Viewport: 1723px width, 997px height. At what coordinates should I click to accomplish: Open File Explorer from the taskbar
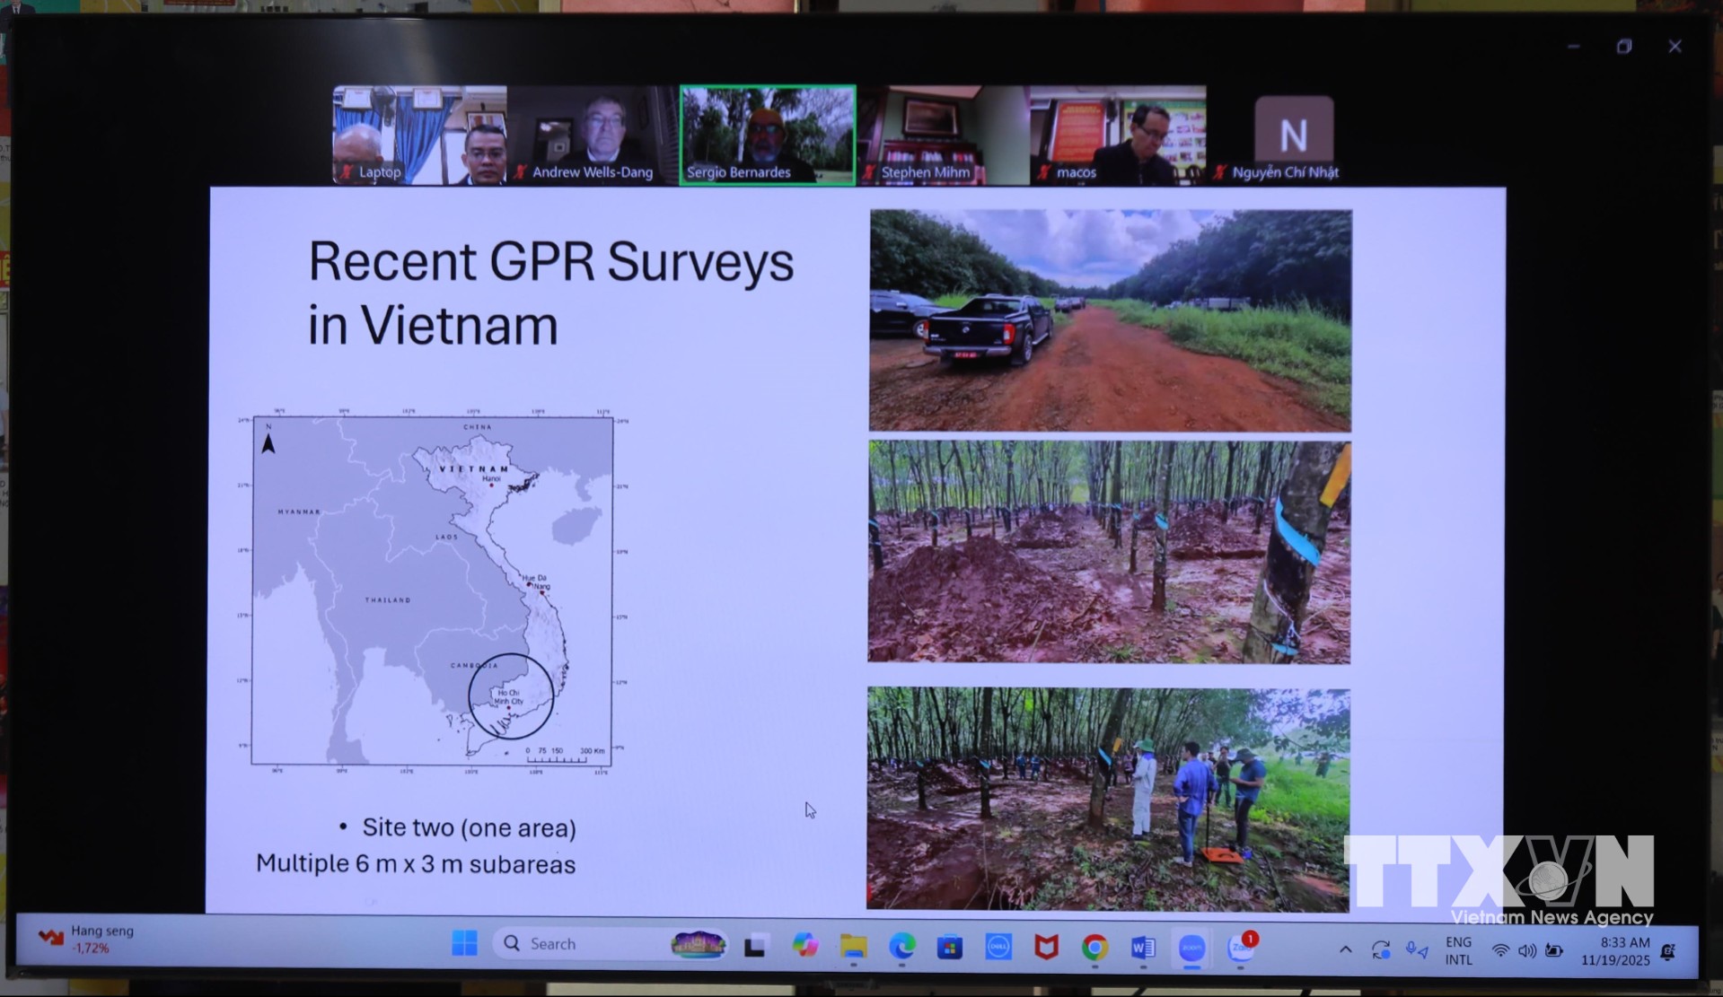pos(853,946)
